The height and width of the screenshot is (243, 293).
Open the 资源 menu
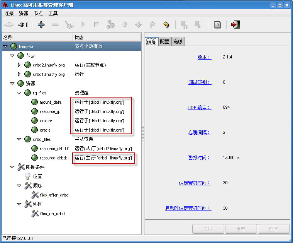click(24, 13)
